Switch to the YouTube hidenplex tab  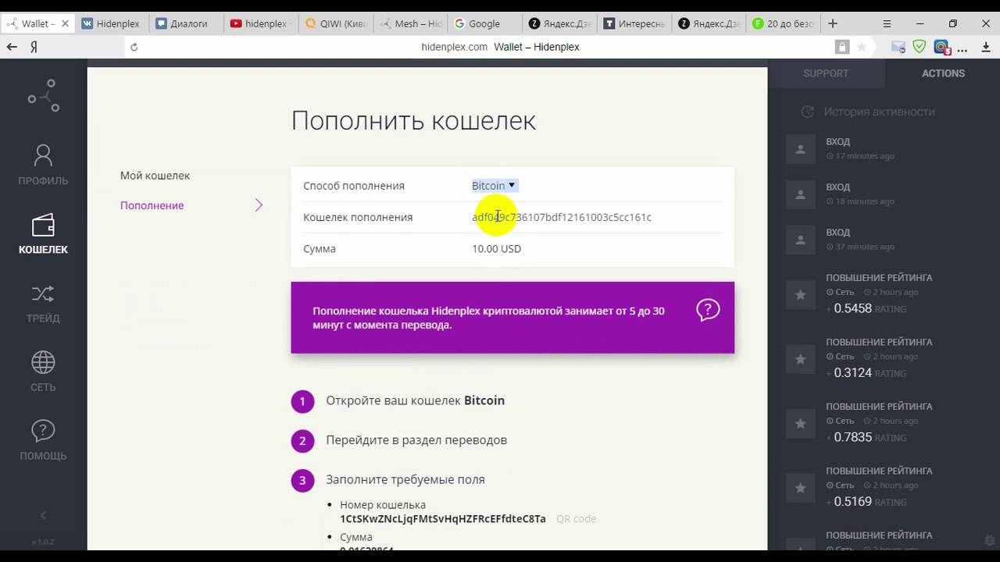(x=260, y=23)
